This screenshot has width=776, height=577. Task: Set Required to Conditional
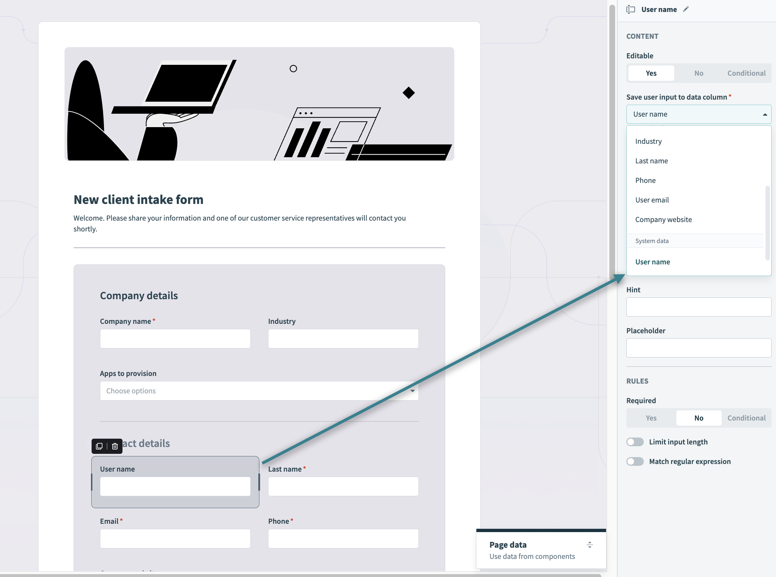[746, 418]
